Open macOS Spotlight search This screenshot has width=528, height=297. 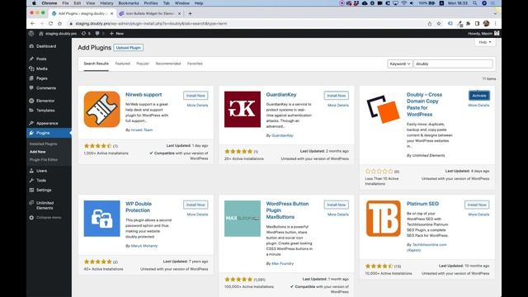click(x=475, y=3)
